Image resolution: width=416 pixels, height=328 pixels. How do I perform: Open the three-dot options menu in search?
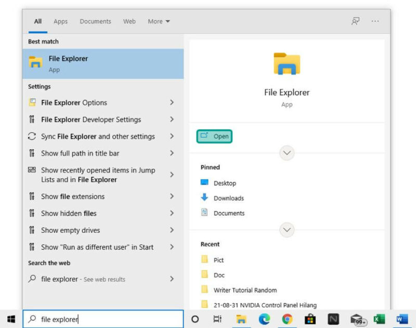pyautogui.click(x=375, y=21)
